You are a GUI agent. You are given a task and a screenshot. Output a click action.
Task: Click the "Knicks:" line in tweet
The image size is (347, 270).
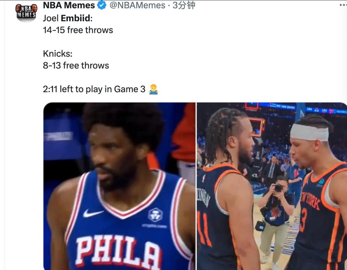point(58,54)
